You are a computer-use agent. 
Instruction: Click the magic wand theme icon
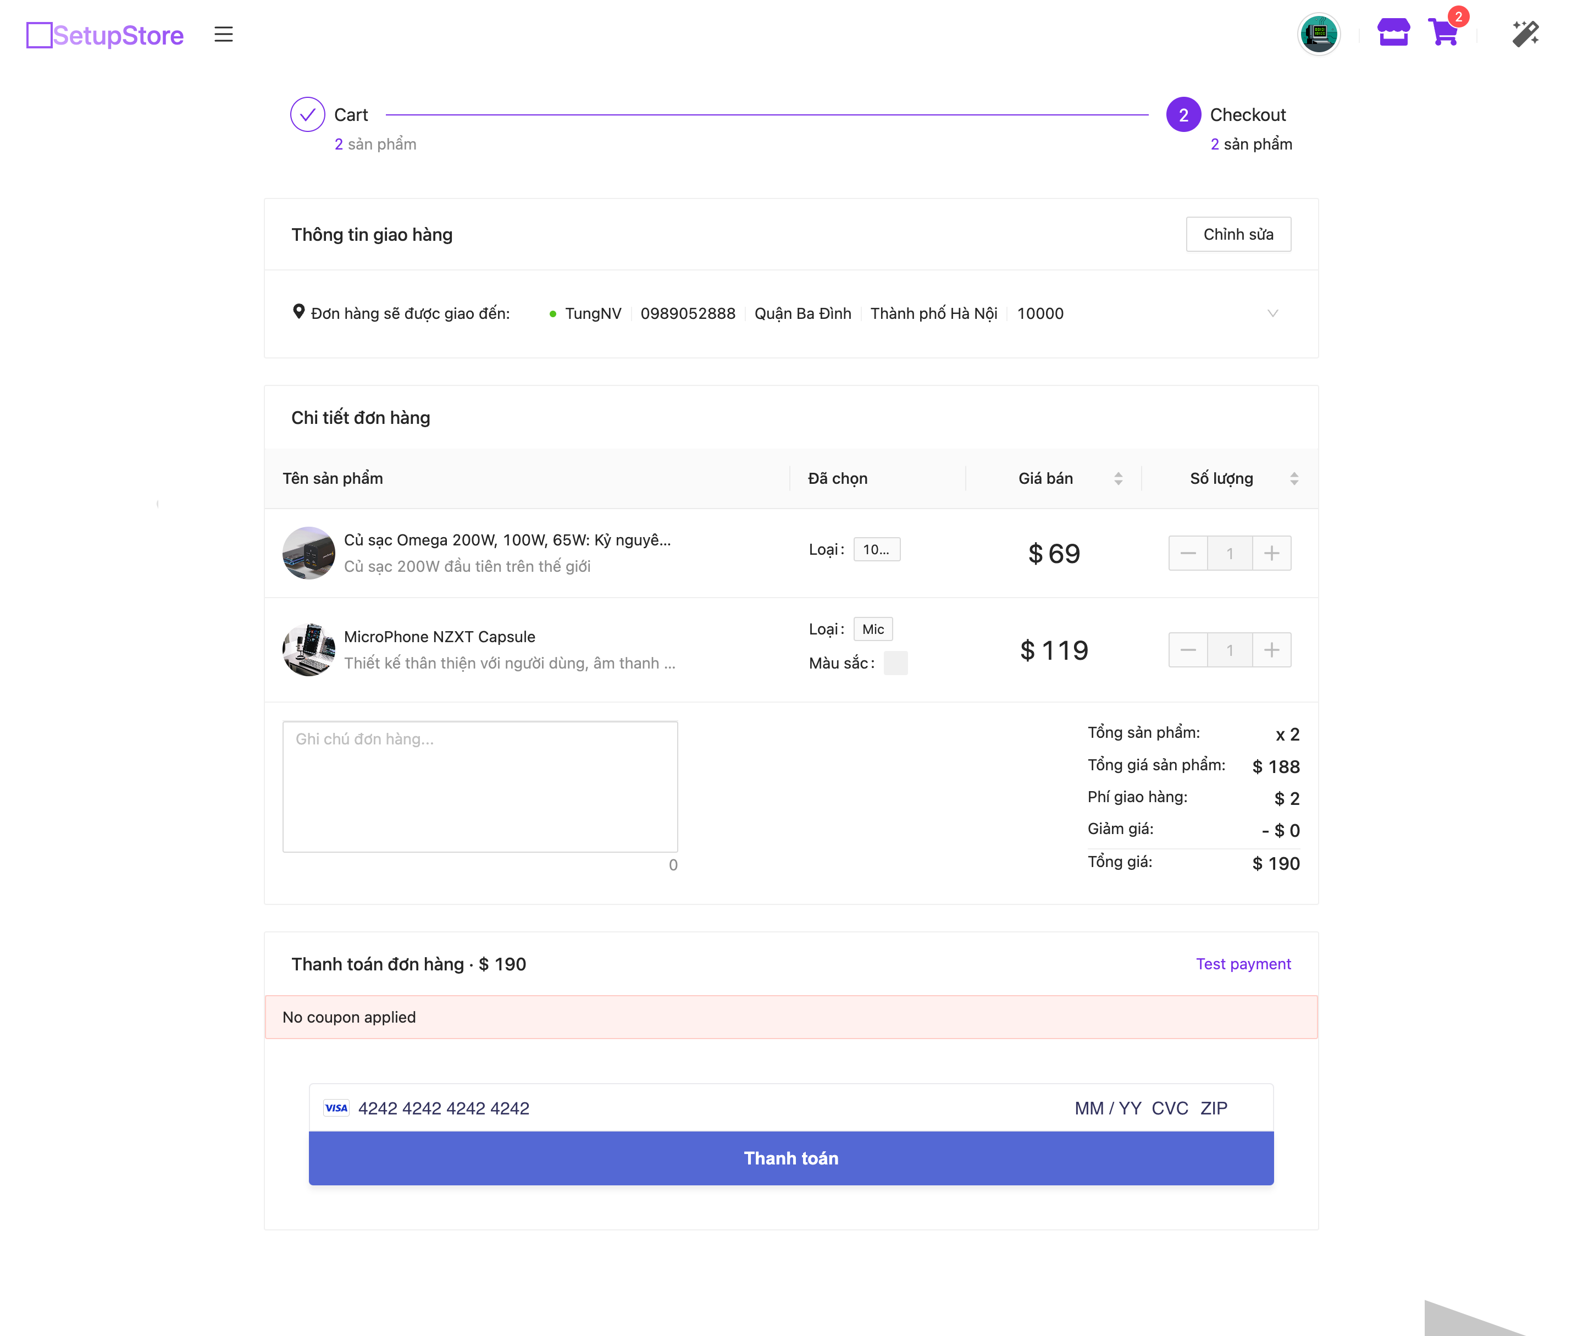pos(1525,34)
